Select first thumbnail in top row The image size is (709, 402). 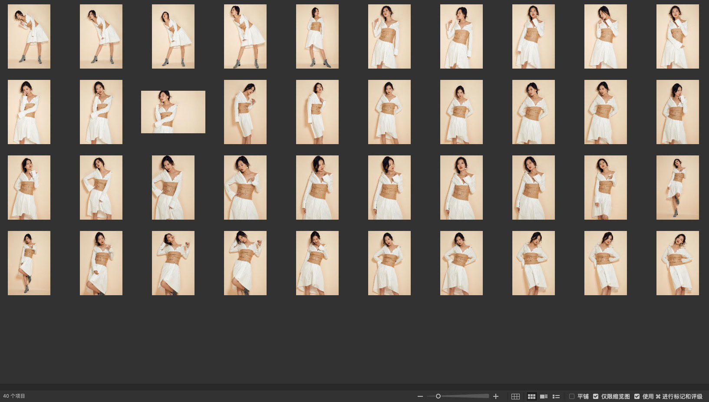click(29, 36)
